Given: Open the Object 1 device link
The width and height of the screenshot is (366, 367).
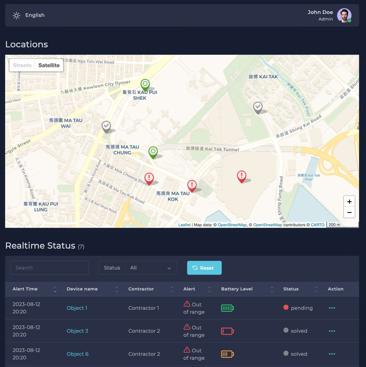Looking at the screenshot, I should (77, 308).
